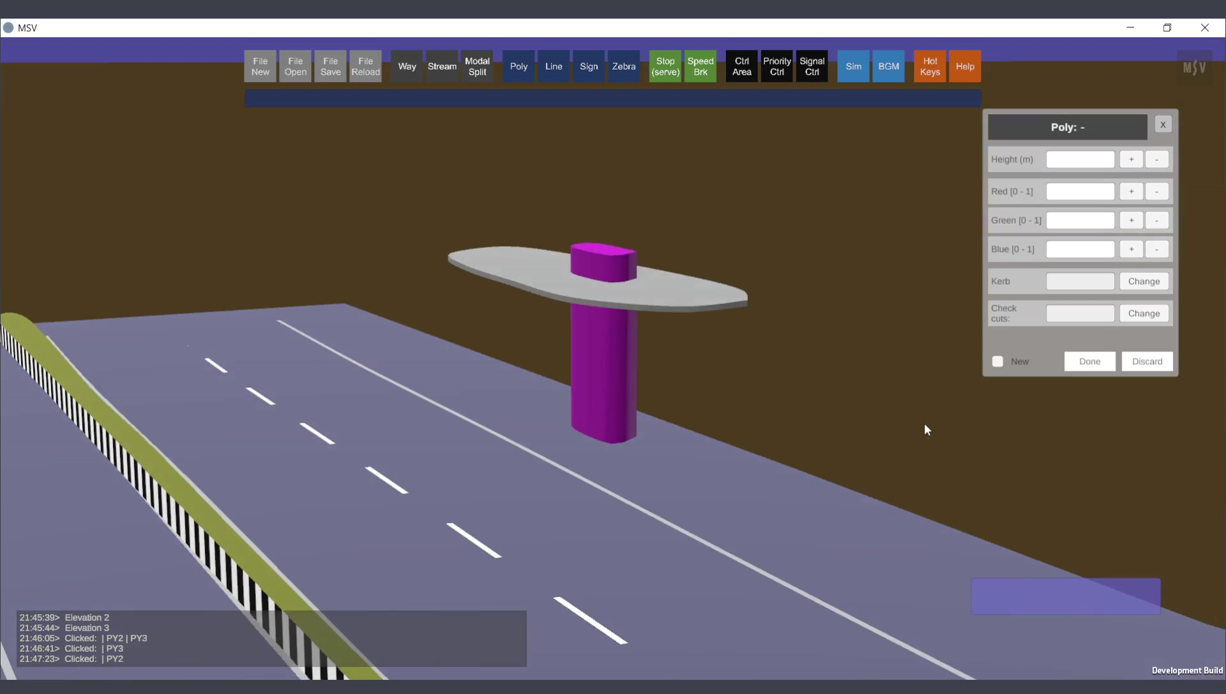1226x694 pixels.
Task: Open the Signal Ctrl tool
Action: click(x=812, y=66)
